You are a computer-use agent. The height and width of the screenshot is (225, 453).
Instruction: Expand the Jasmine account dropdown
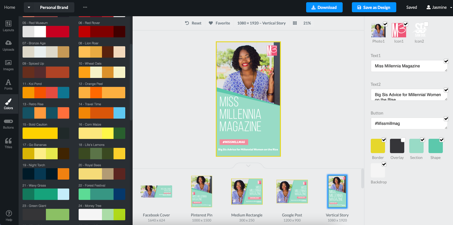pyautogui.click(x=451, y=8)
